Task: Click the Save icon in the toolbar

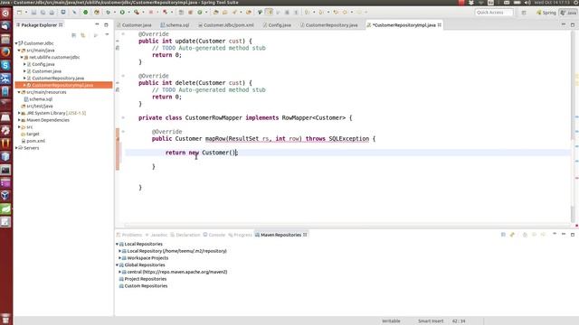Action: [x=33, y=12]
